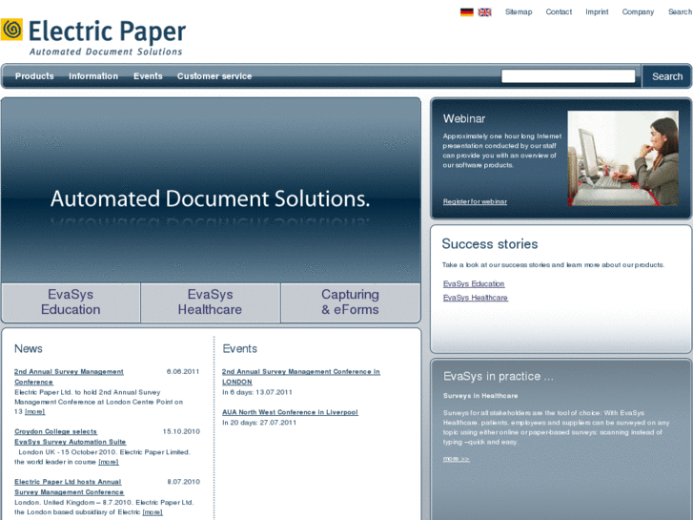Click [more] under Croydon College news item
Viewport: 693px width, 520px height.
pos(109,462)
